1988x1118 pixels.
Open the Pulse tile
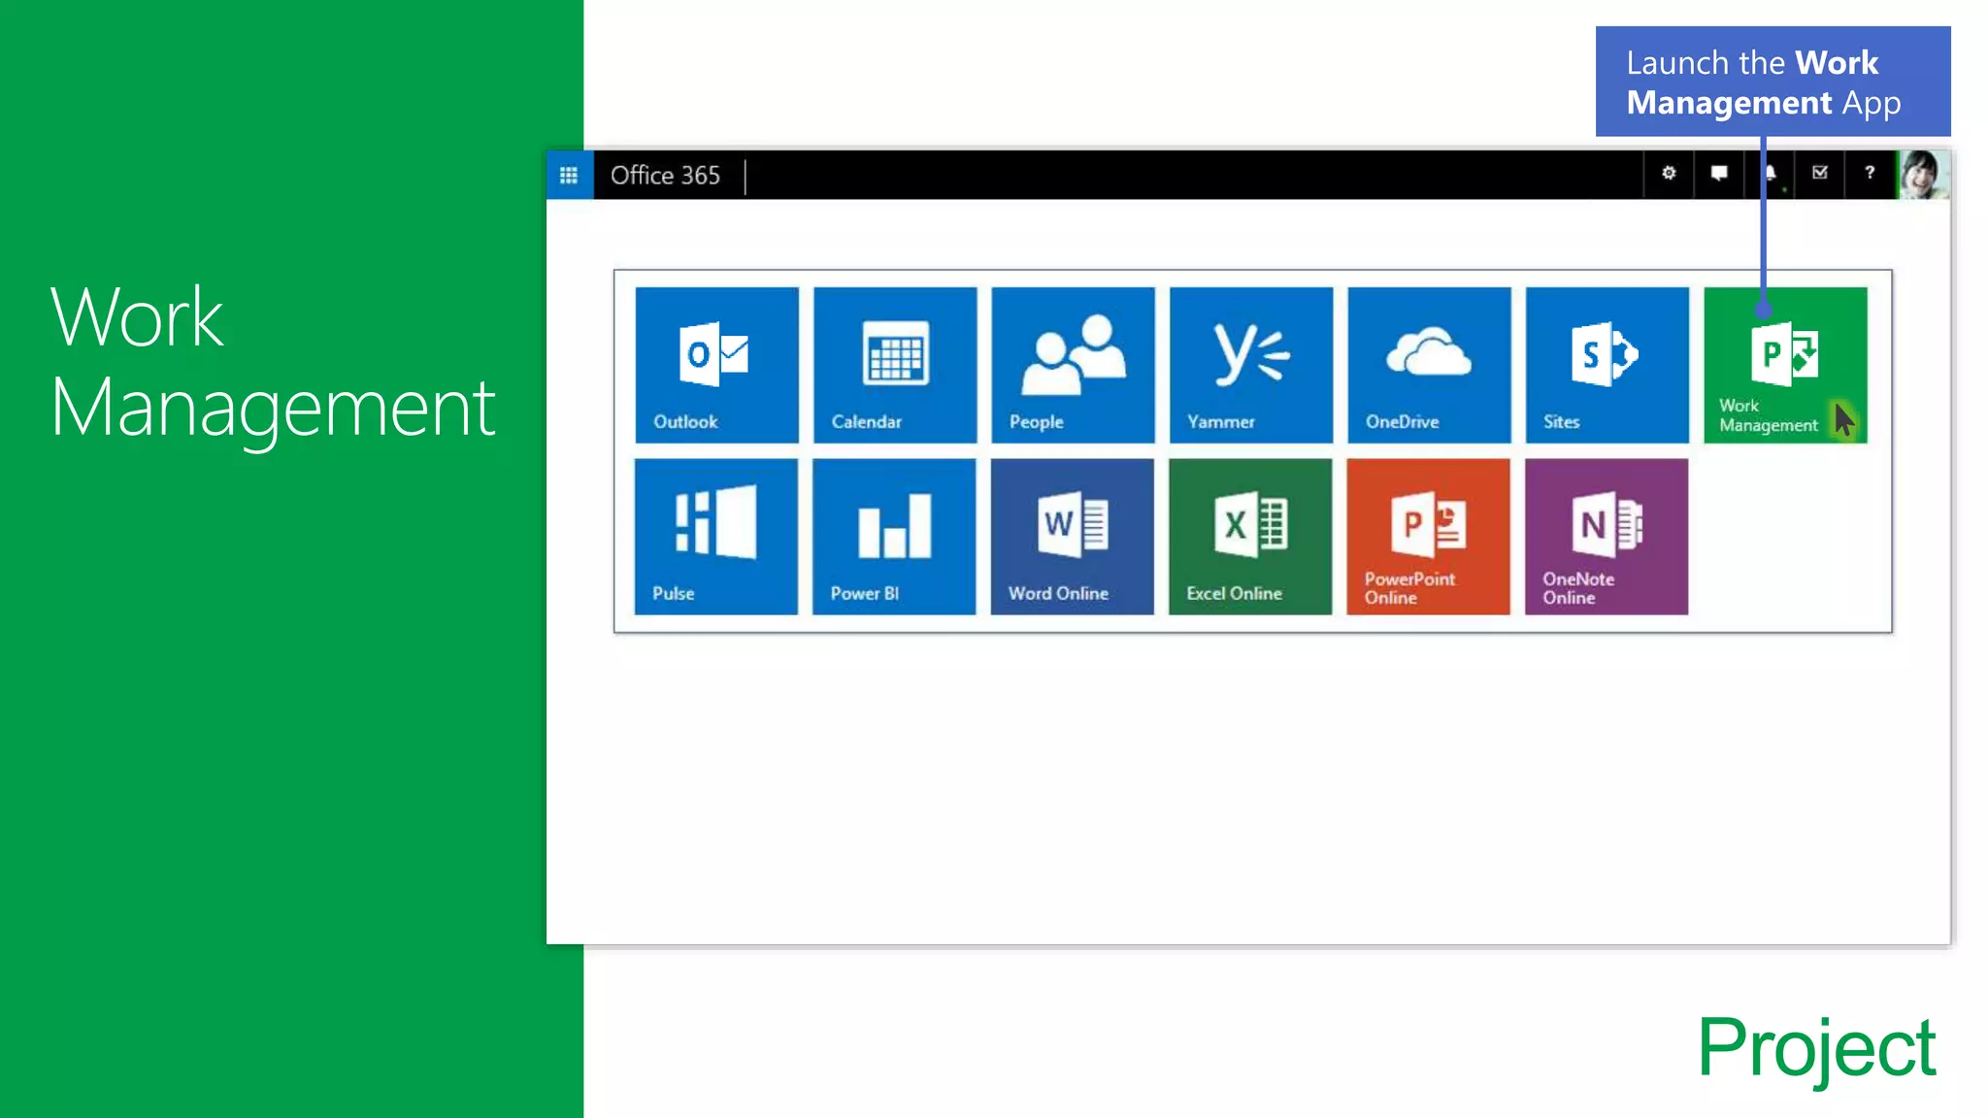click(716, 537)
